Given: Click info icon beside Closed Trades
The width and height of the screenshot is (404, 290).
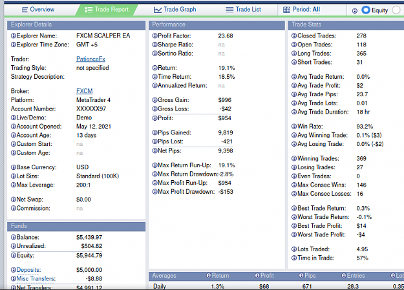Looking at the screenshot, I should click(x=294, y=36).
